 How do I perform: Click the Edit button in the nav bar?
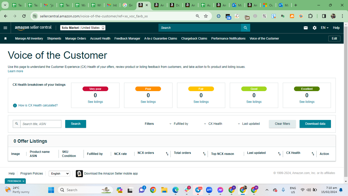pos(334,39)
